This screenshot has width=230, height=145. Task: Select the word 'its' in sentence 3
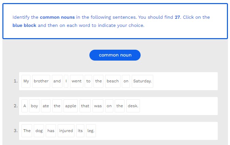(x=80, y=131)
